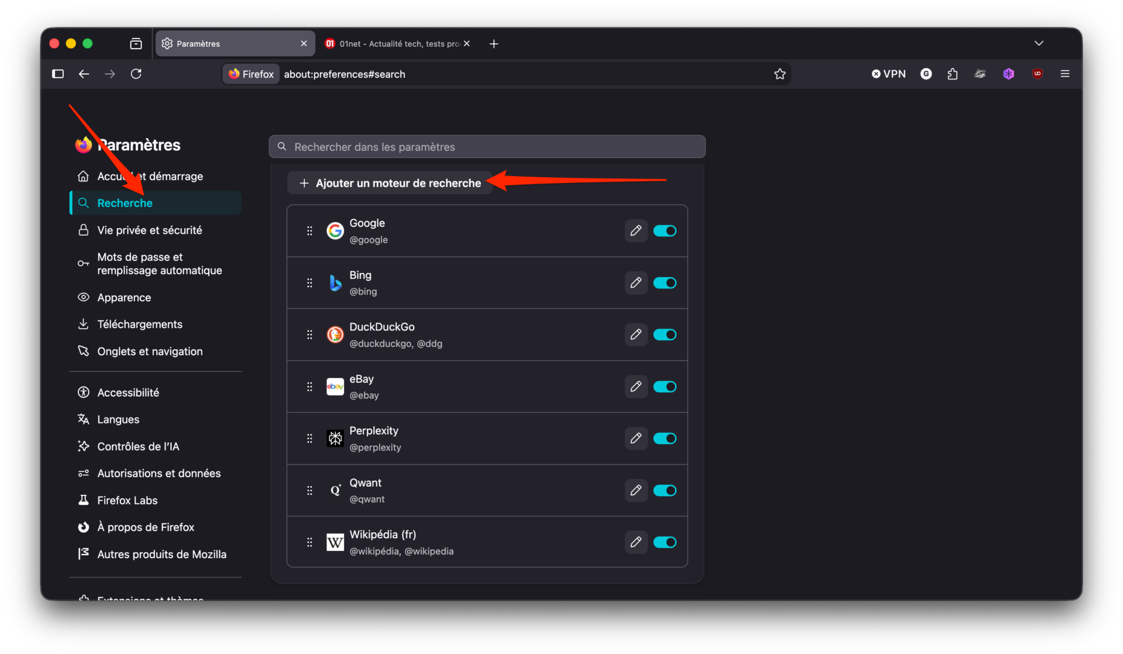
Task: Open Langues settings
Action: [x=156, y=419]
